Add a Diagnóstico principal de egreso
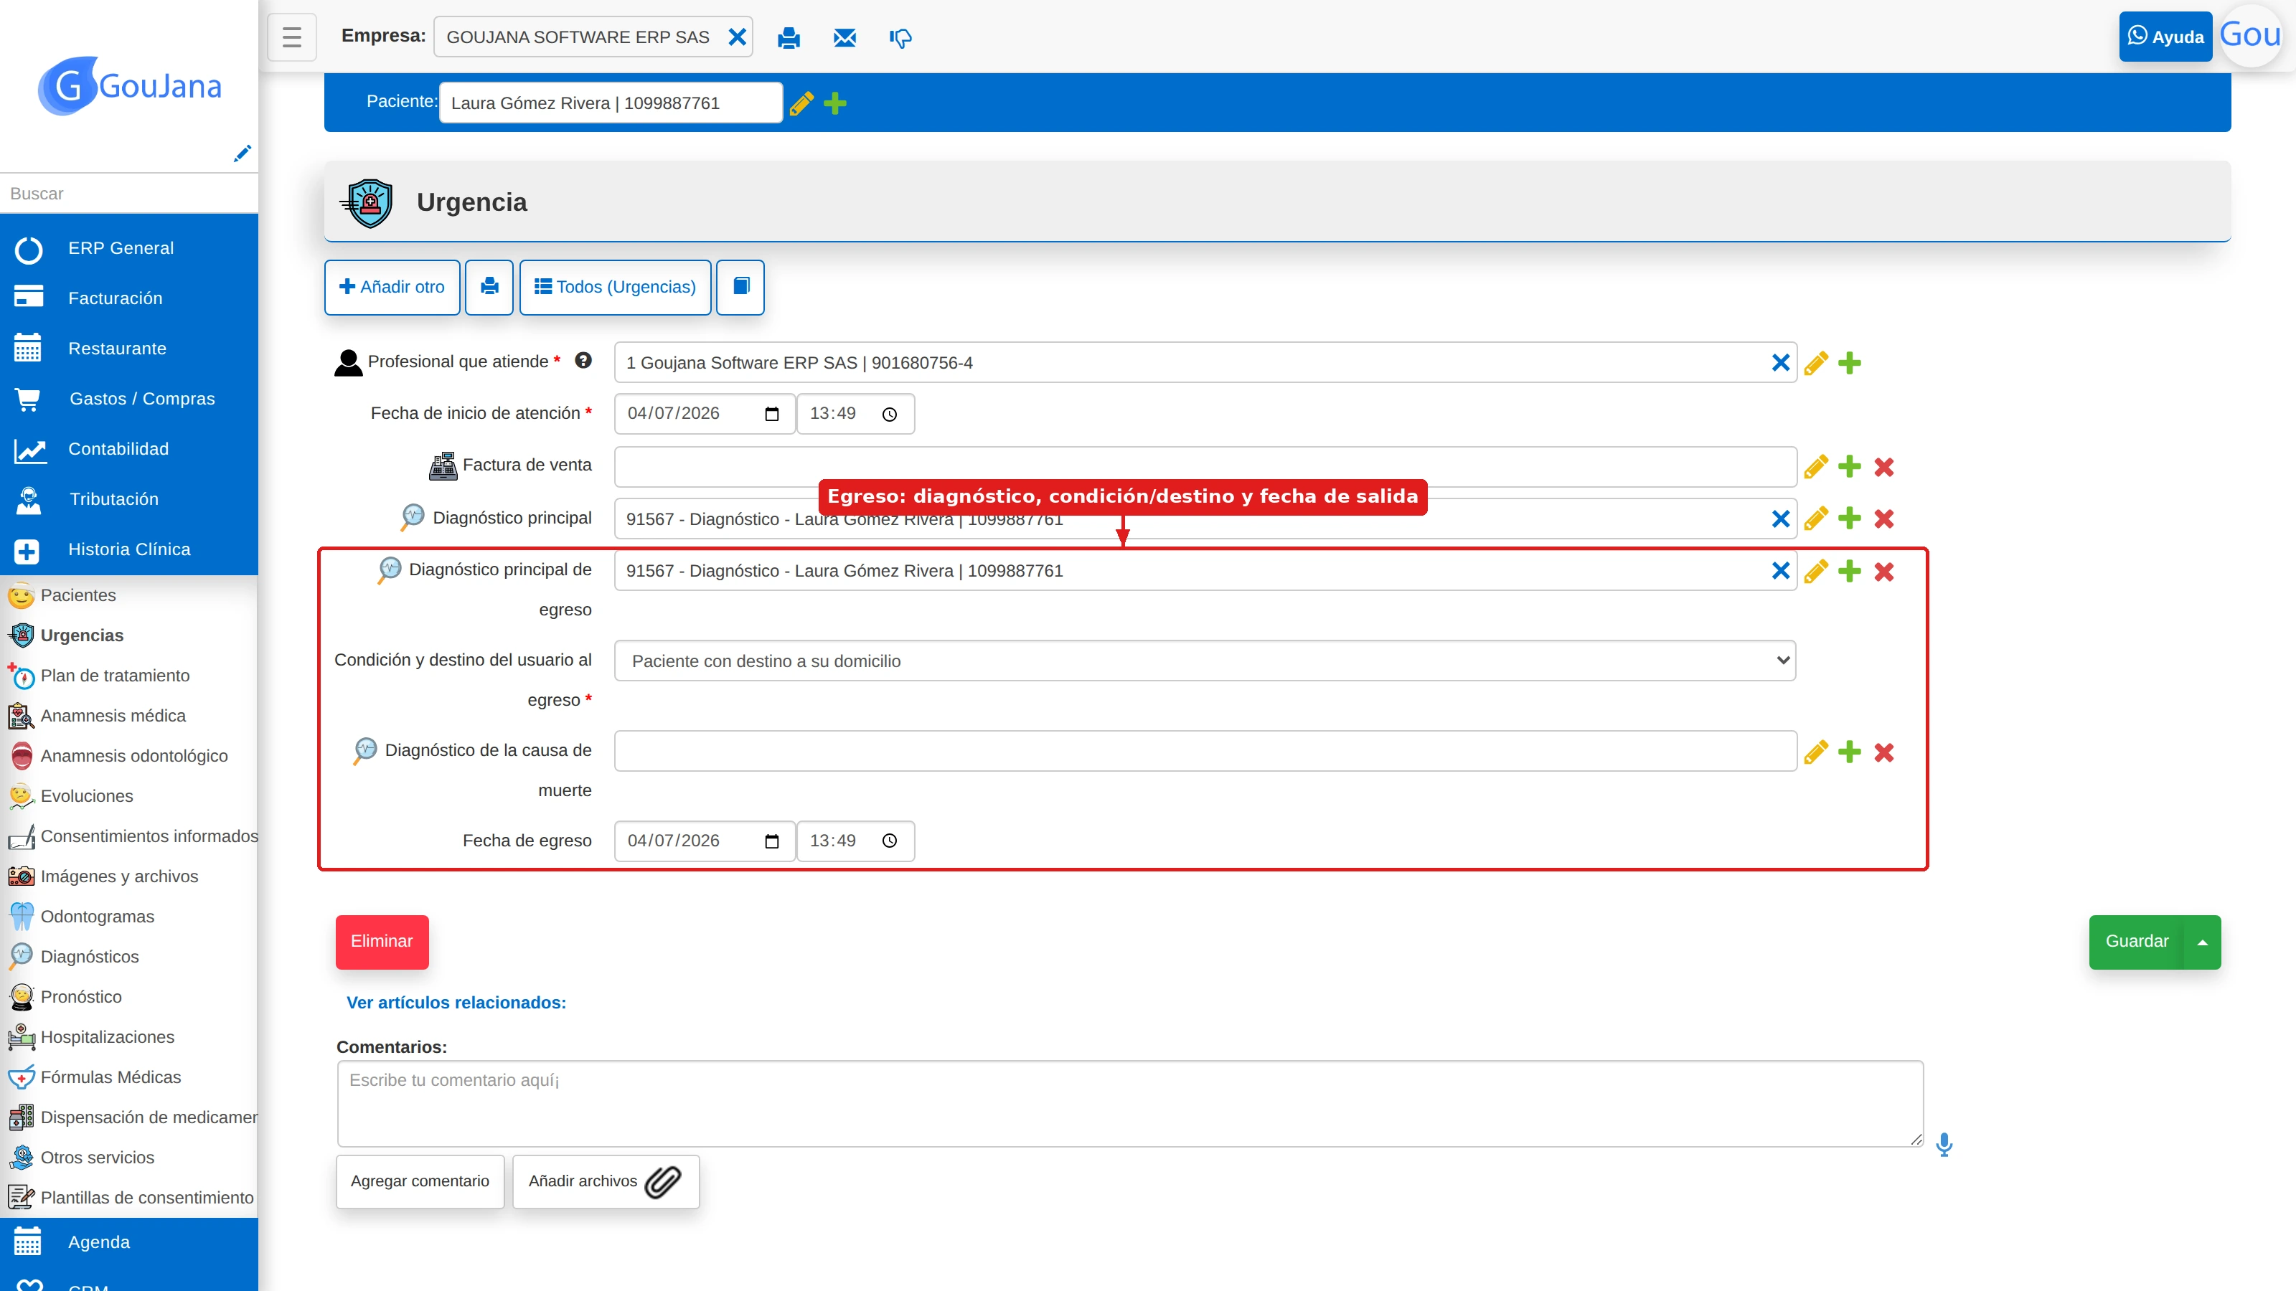The height and width of the screenshot is (1291, 2296). pos(1850,571)
